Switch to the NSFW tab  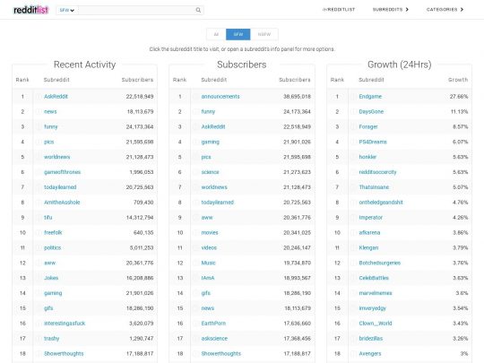tap(264, 34)
